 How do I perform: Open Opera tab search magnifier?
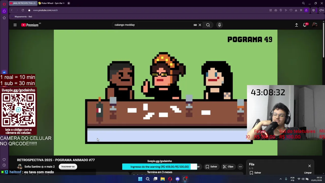click(x=303, y=3)
